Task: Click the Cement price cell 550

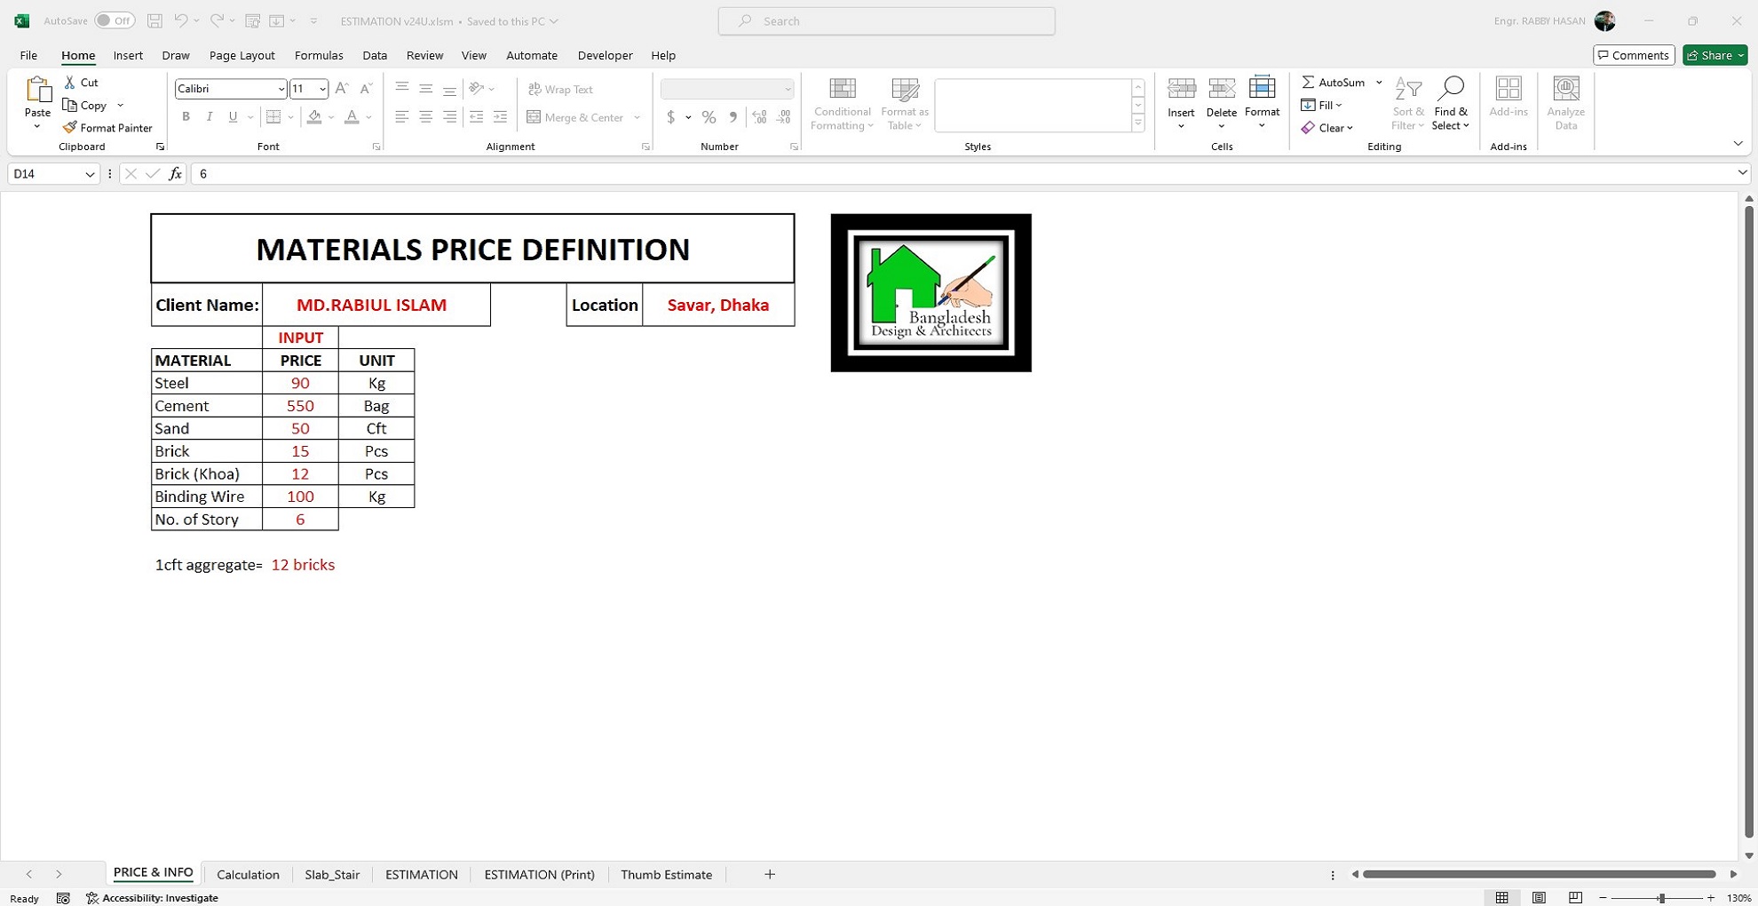Action: pos(300,406)
